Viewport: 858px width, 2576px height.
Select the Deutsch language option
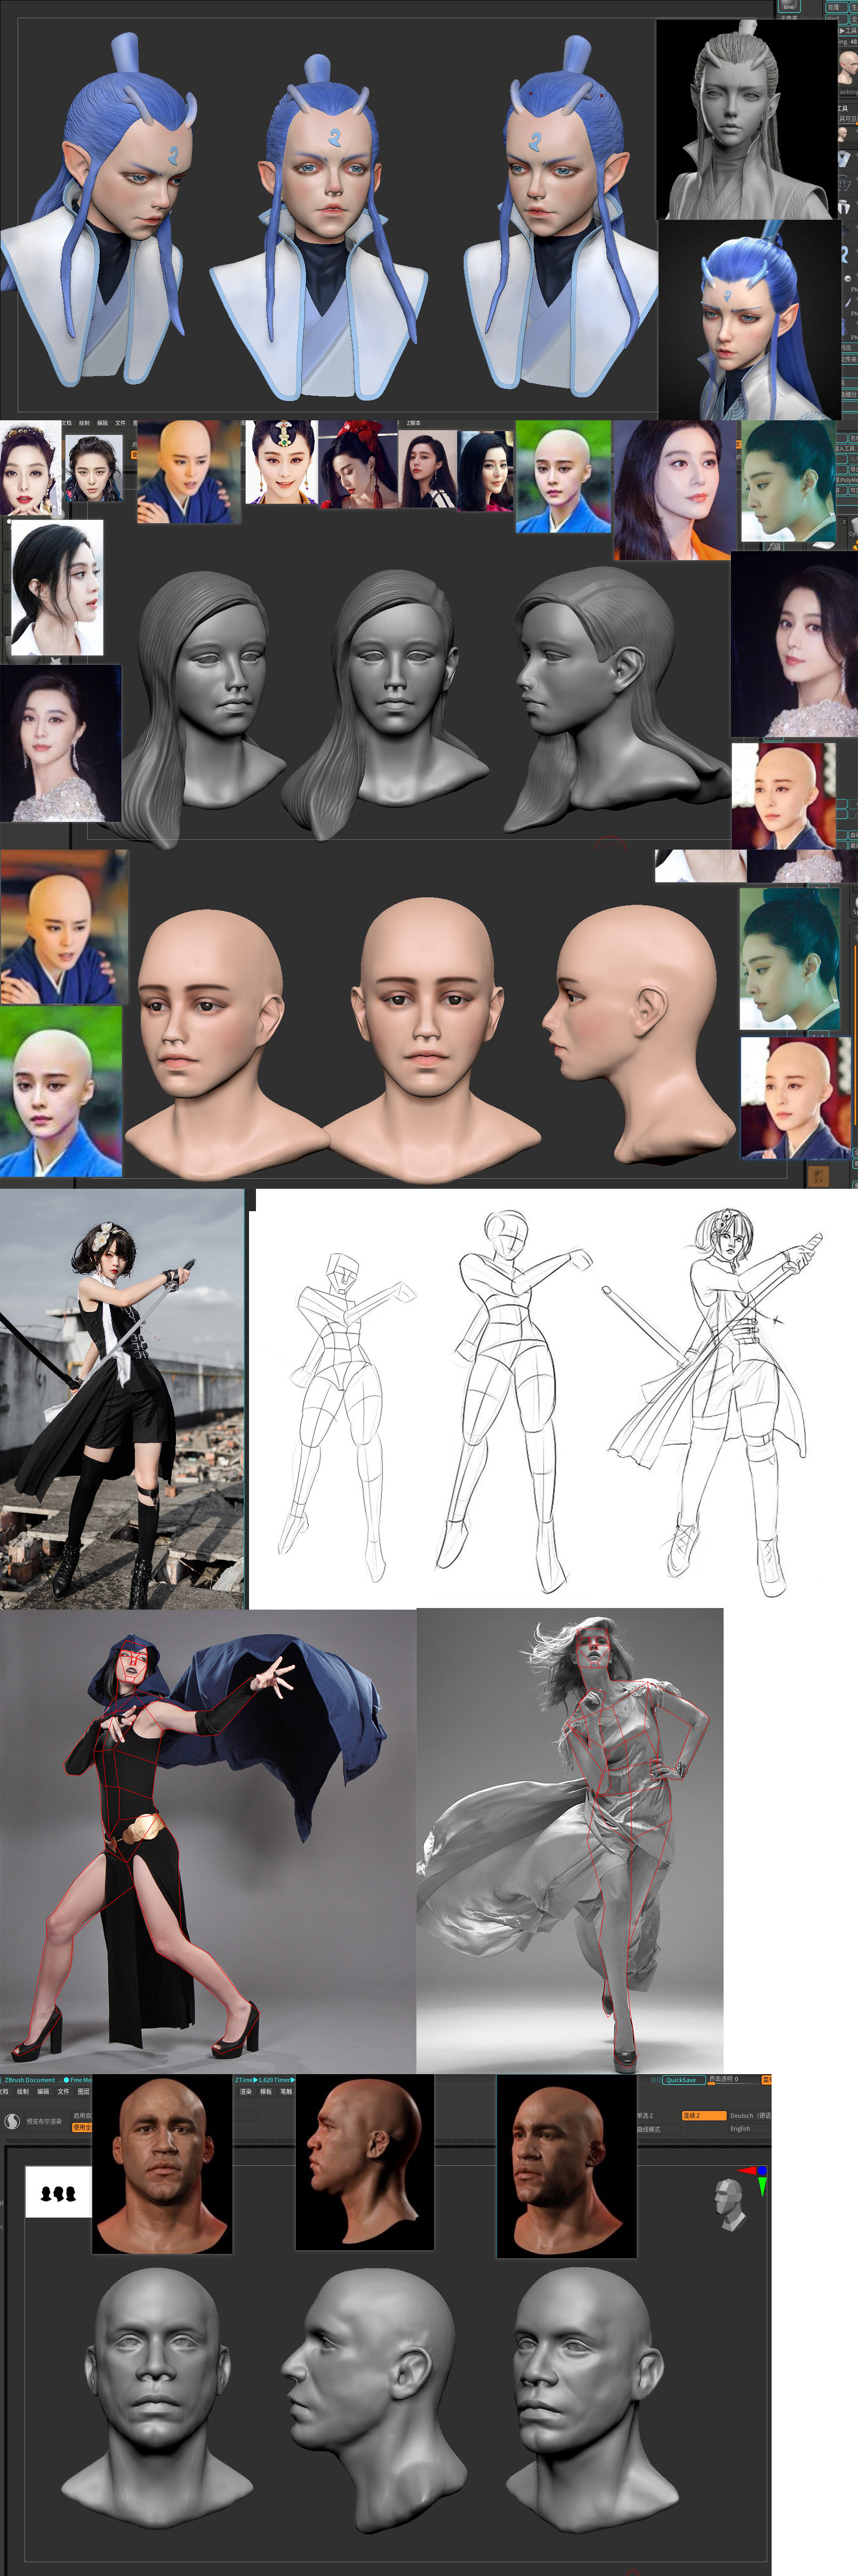click(x=750, y=2116)
